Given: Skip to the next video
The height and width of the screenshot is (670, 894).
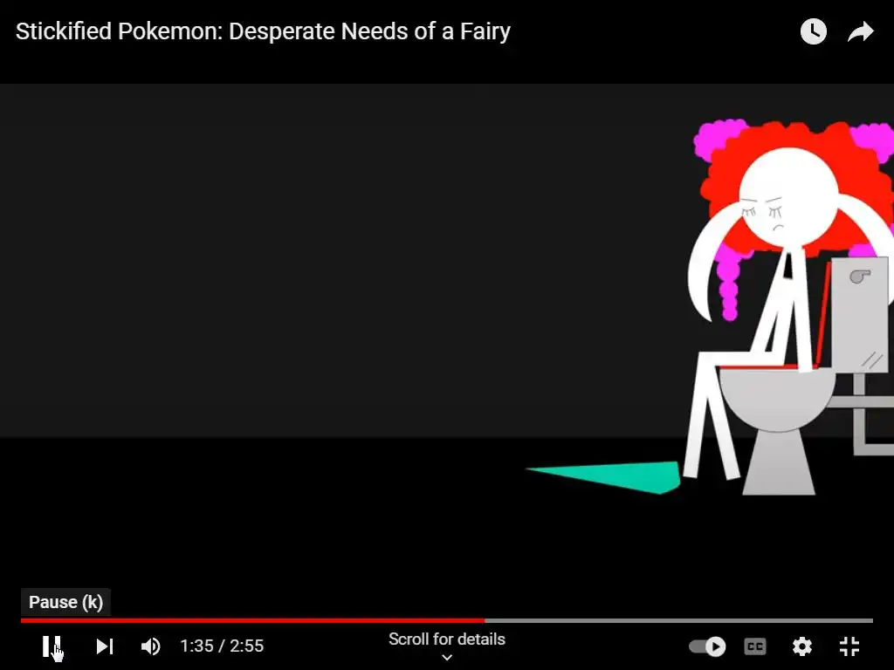Looking at the screenshot, I should click(x=105, y=646).
